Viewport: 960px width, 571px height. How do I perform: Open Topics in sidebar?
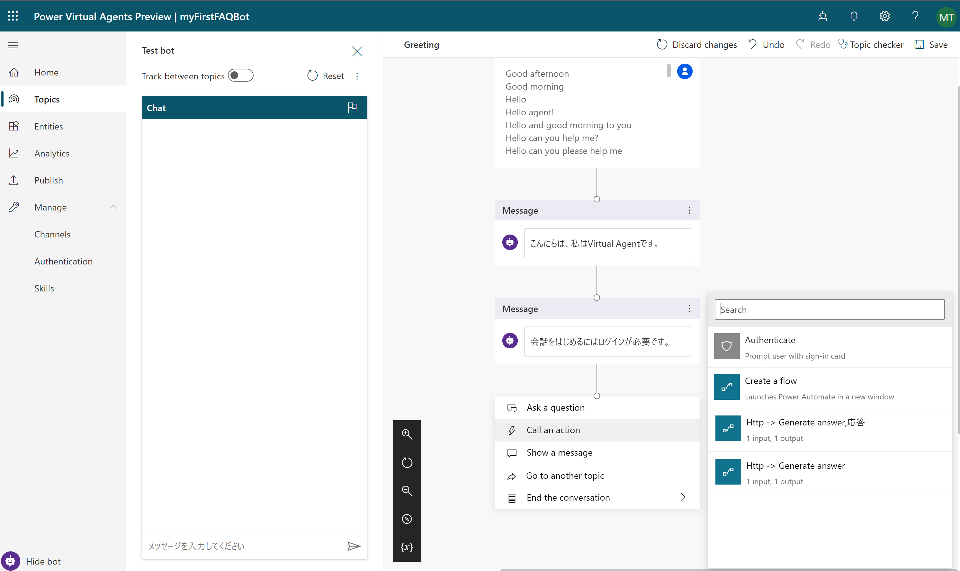pos(63,99)
